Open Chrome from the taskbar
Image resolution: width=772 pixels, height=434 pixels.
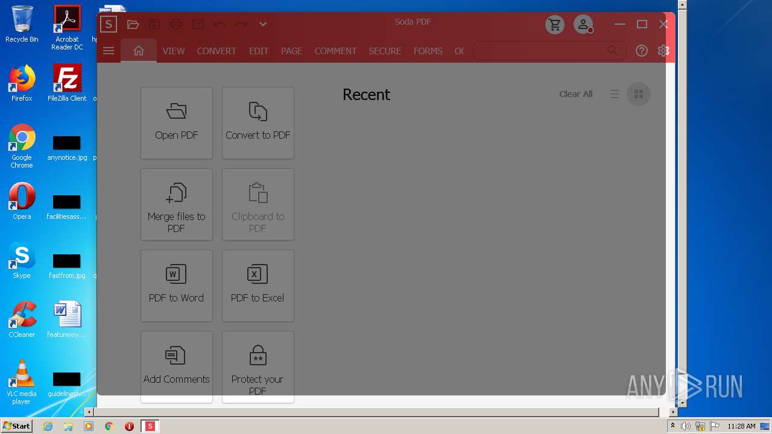pos(109,426)
